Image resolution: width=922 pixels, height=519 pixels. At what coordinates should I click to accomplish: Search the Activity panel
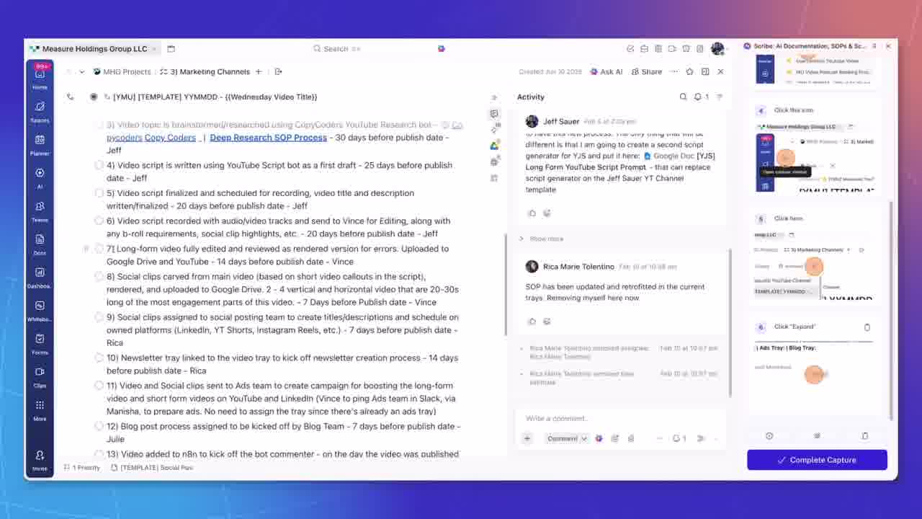coord(683,97)
